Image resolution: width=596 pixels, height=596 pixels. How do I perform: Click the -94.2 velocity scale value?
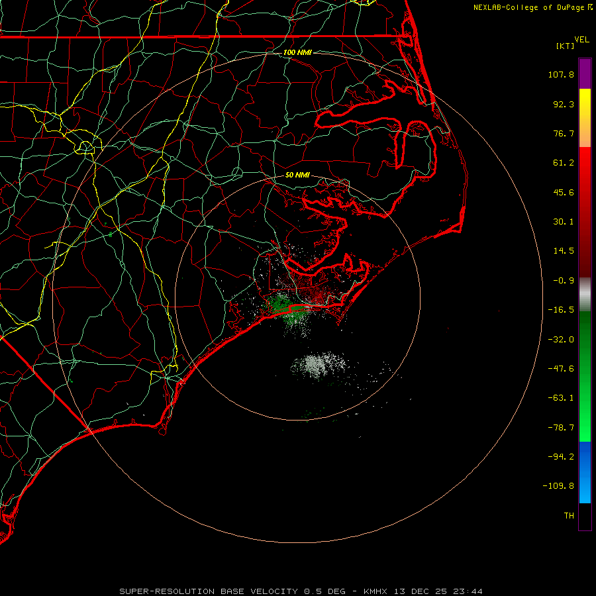(x=561, y=457)
